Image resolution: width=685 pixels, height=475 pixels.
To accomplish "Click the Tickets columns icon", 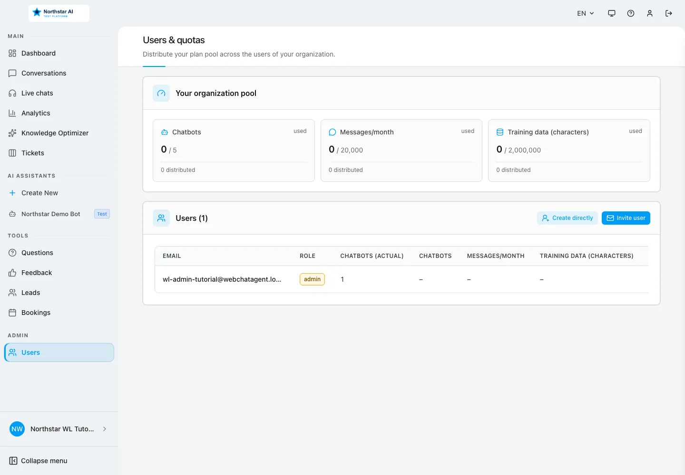I will pyautogui.click(x=12, y=153).
